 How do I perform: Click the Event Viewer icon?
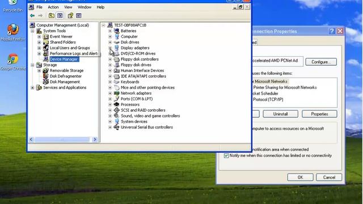click(x=46, y=36)
